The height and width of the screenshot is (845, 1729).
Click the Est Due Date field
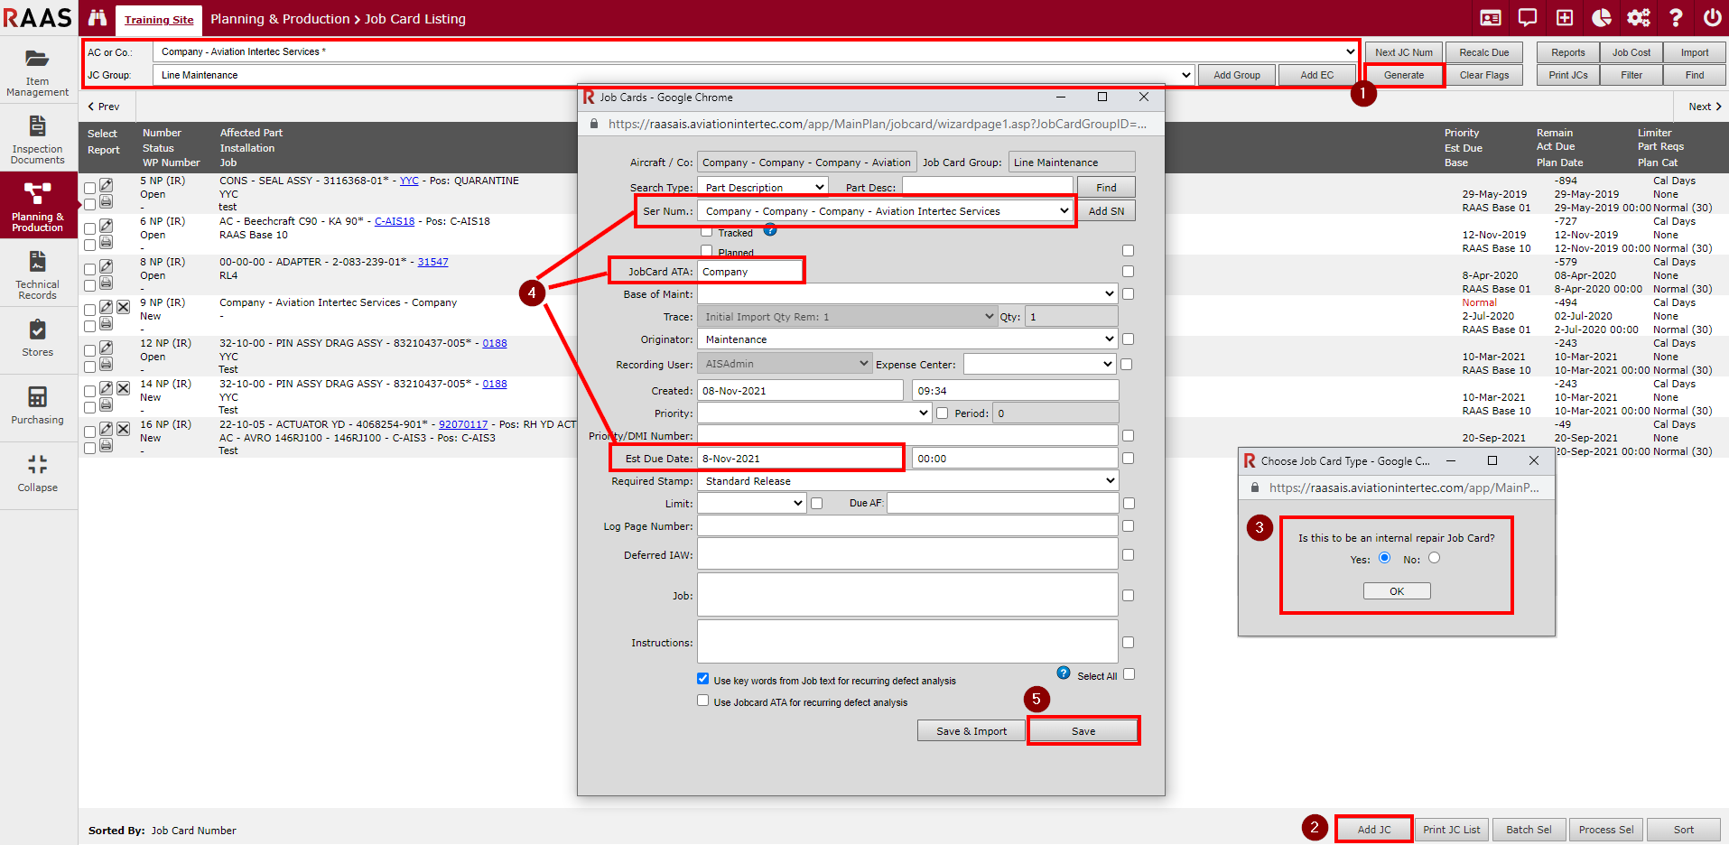click(799, 459)
